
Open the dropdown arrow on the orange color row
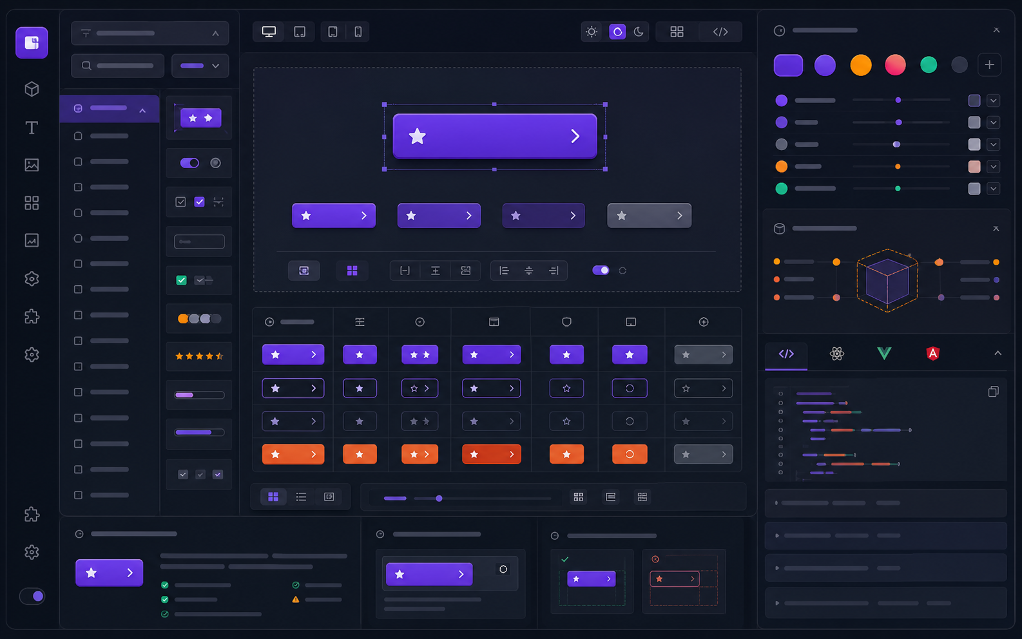(993, 166)
